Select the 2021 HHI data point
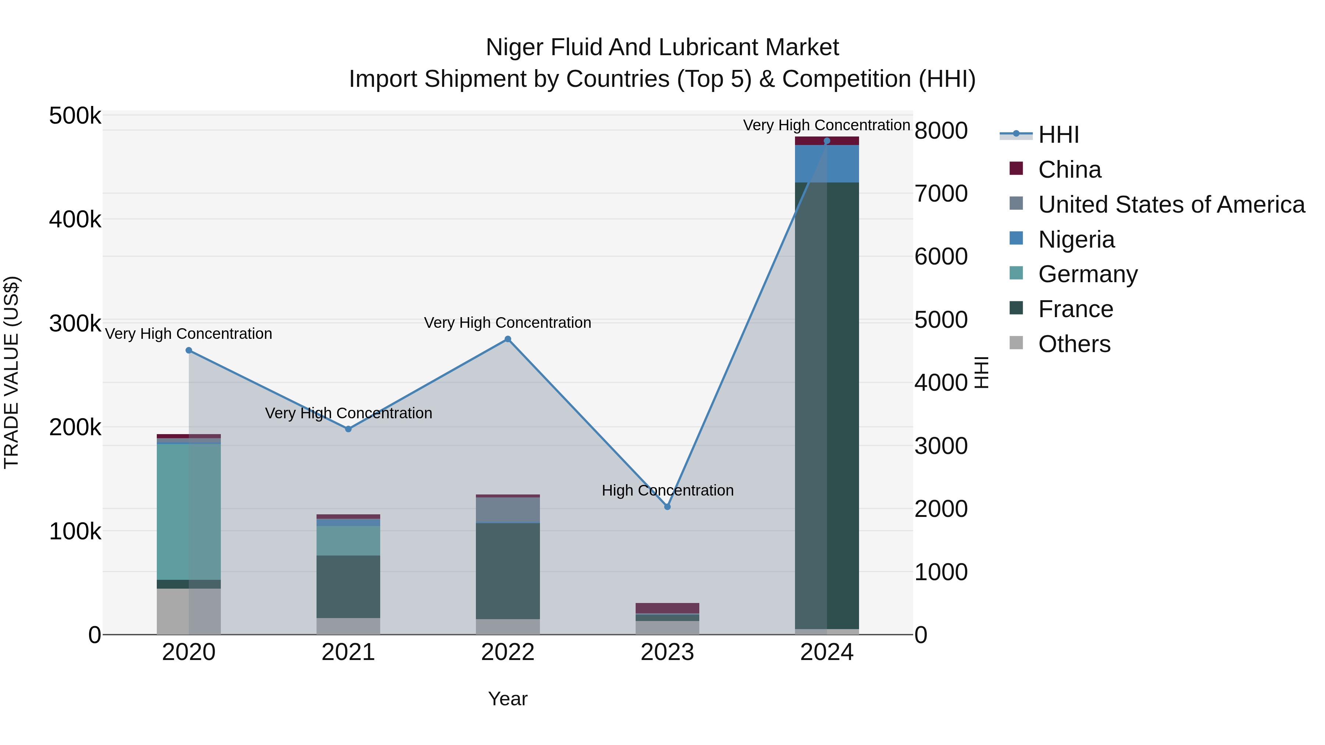The width and height of the screenshot is (1325, 745). point(348,429)
